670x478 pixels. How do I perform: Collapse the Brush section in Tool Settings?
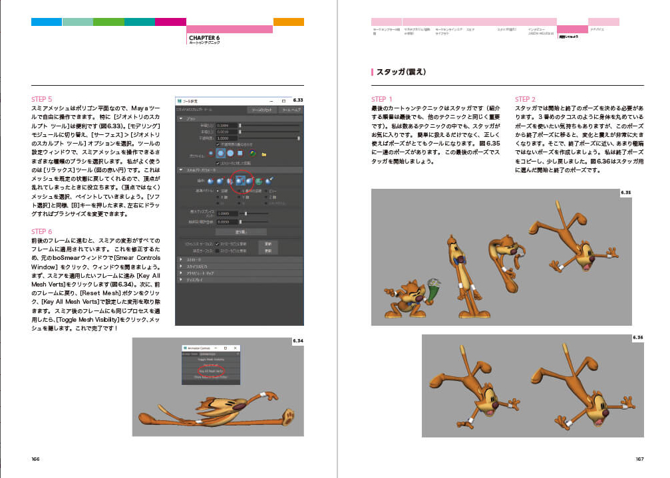[180, 118]
